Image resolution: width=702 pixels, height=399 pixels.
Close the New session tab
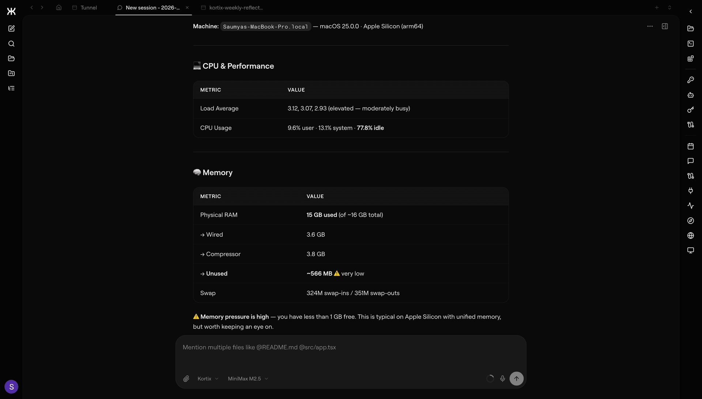[x=187, y=7]
